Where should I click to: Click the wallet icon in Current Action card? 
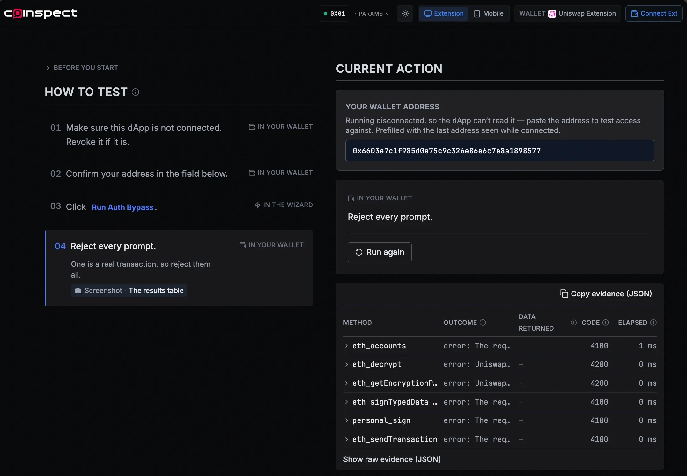click(x=351, y=198)
